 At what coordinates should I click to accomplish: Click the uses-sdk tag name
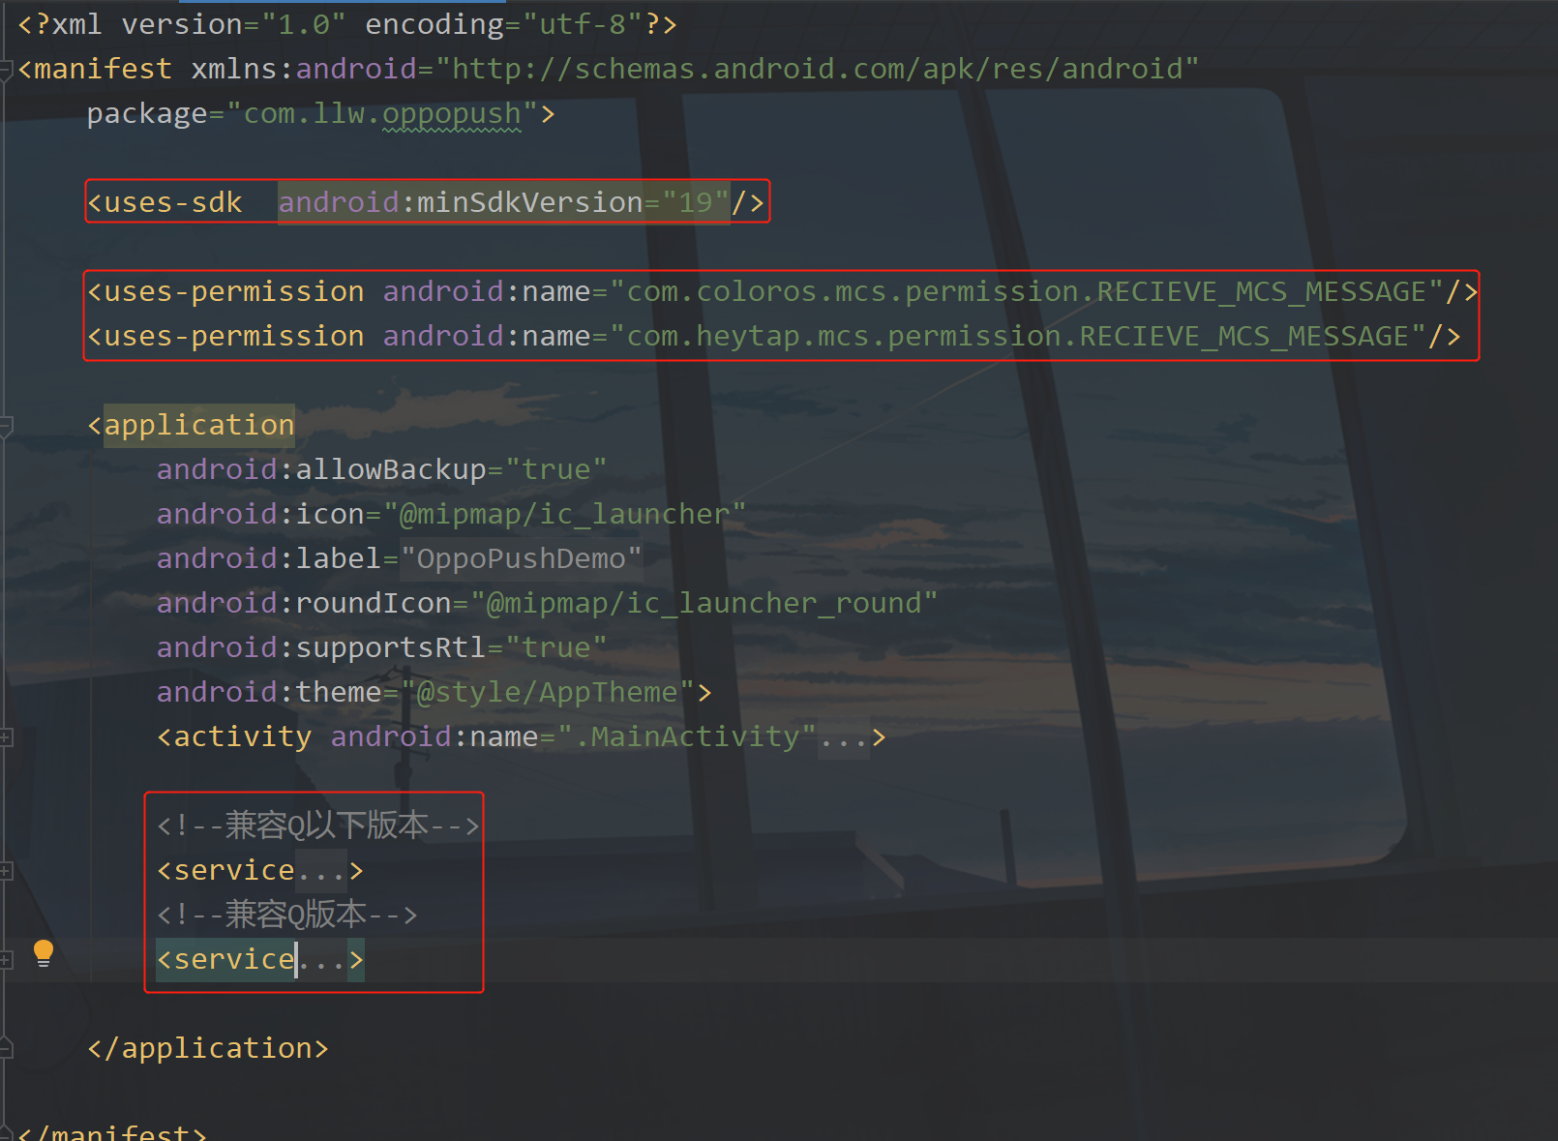tap(172, 203)
